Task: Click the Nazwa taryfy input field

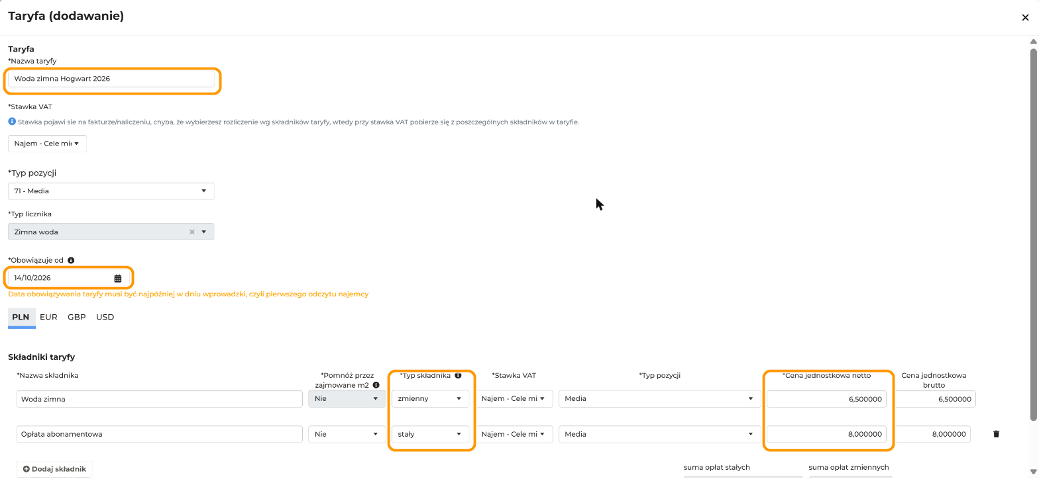Action: [111, 79]
